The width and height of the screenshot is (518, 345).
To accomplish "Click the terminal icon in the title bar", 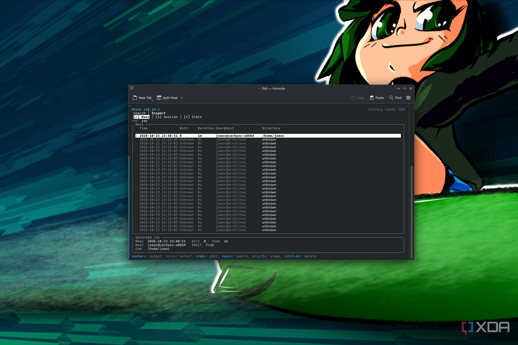I will click(x=132, y=88).
